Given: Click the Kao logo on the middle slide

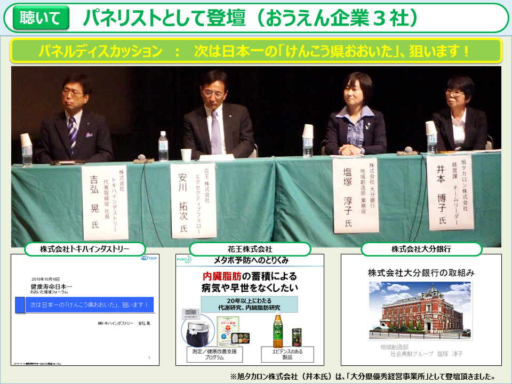Looking at the screenshot, I should click(x=184, y=260).
